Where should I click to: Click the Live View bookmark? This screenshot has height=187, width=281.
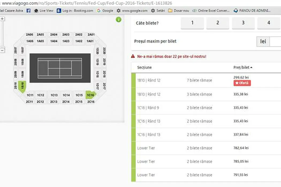pyautogui.click(x=44, y=11)
